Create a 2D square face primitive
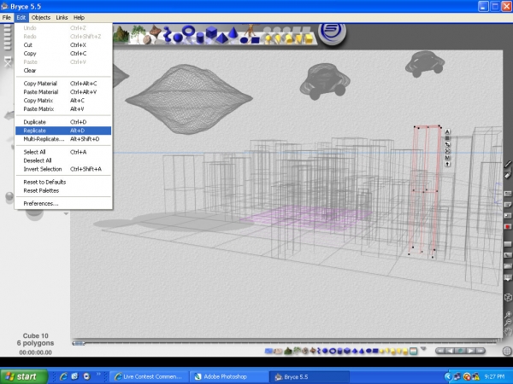The image size is (513, 384). coord(255,40)
